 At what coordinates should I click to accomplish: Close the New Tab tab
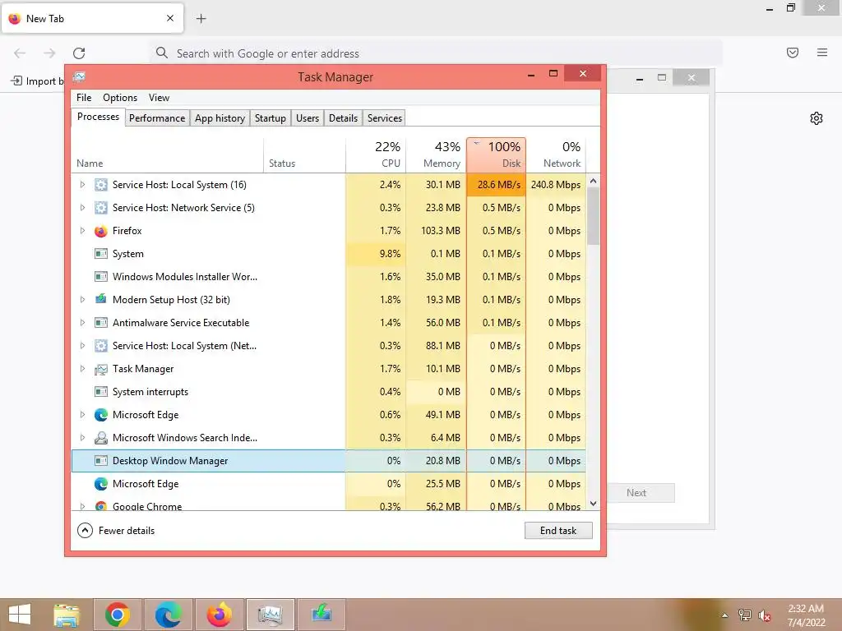tap(170, 18)
